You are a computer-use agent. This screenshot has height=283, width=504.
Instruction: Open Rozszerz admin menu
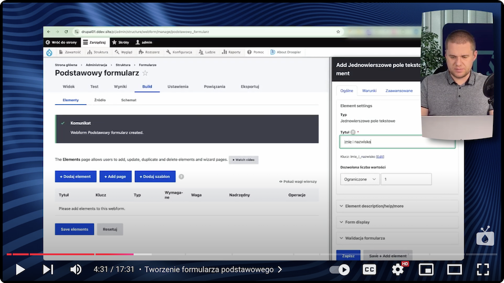pyautogui.click(x=149, y=52)
